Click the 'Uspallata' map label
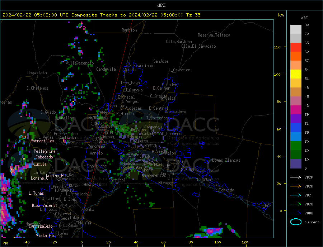The height and width of the screenshot is (247, 323). [37, 73]
